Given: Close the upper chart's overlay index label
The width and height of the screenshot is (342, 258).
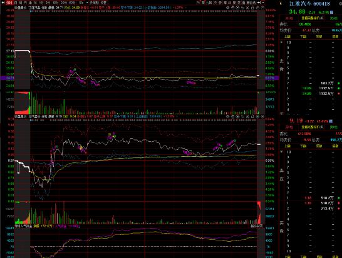Looking at the screenshot, I should point(185,7).
